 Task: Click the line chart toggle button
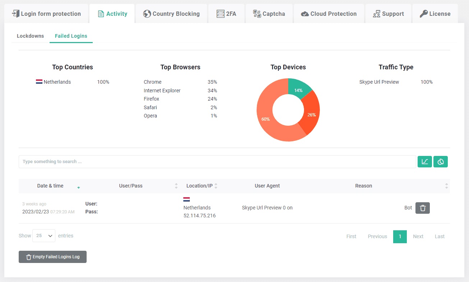(424, 162)
